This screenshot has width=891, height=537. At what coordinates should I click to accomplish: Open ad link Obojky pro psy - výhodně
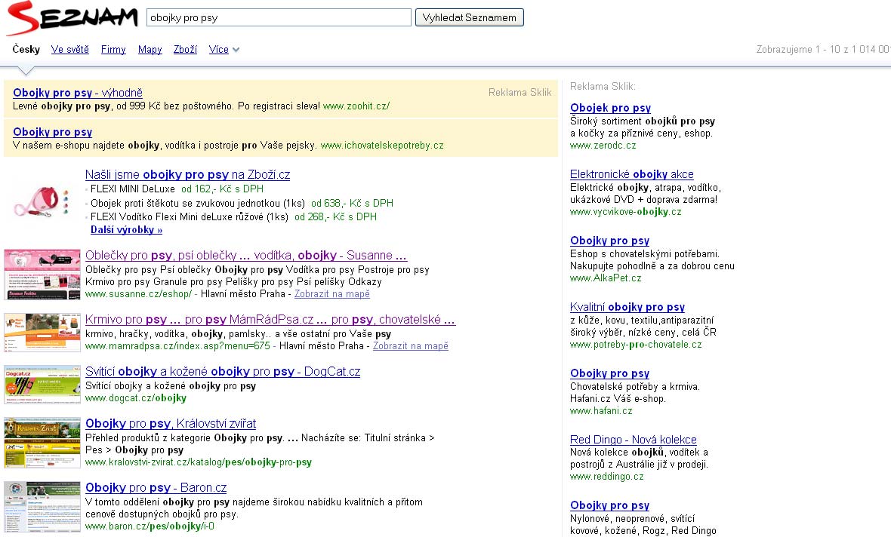coord(78,93)
